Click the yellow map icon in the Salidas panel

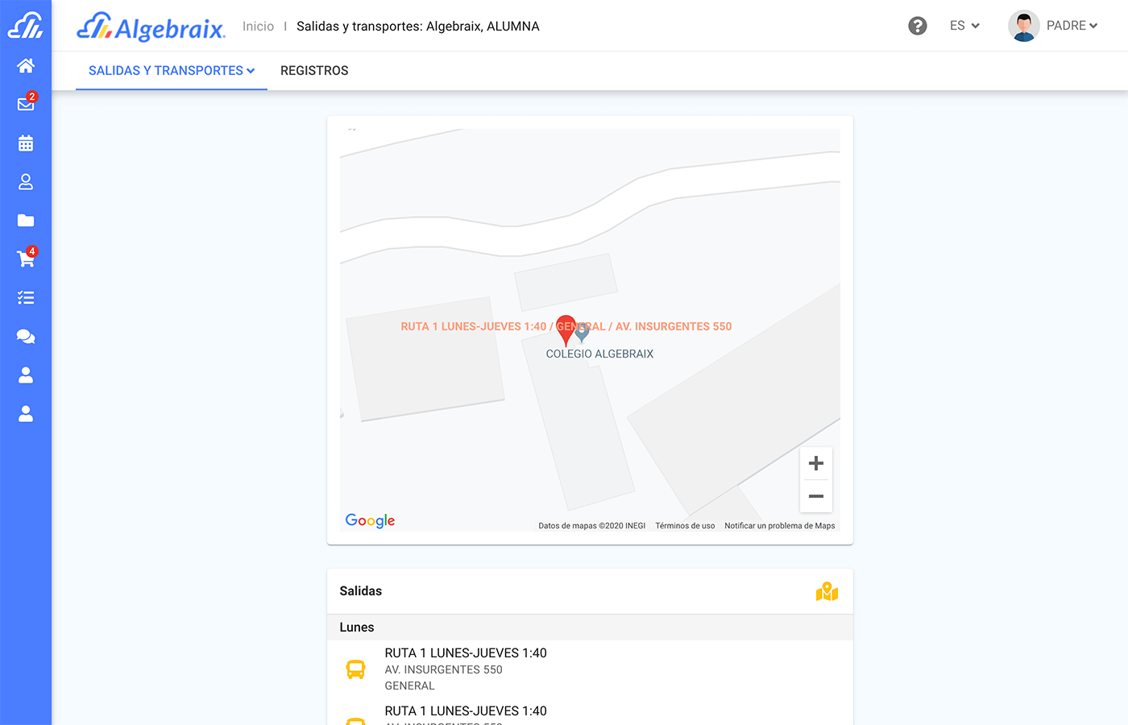tap(827, 591)
